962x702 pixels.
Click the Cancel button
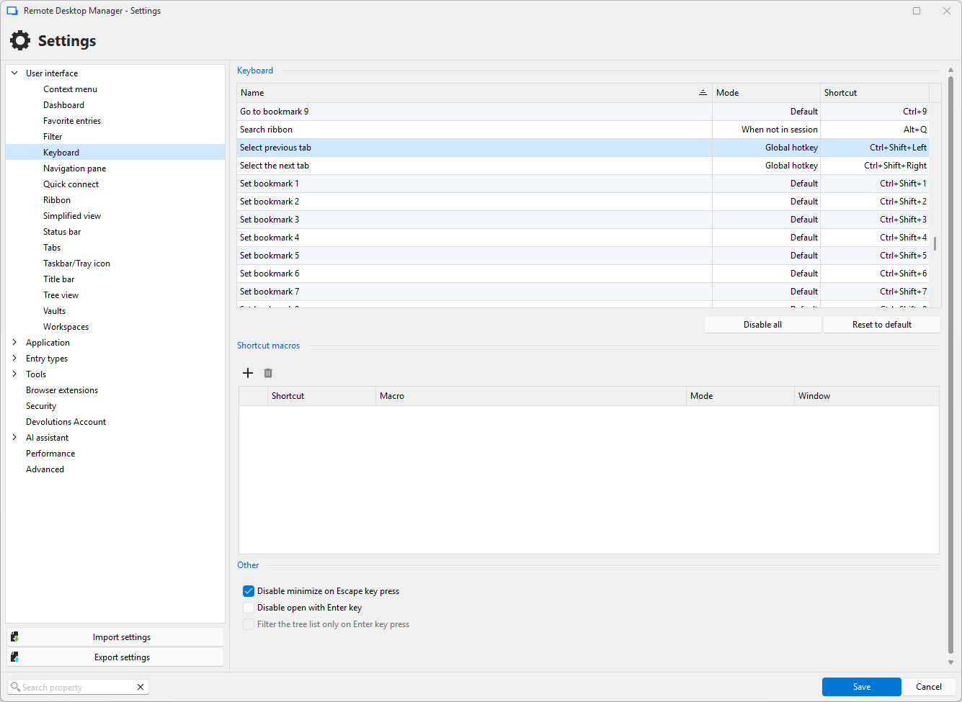coord(929,687)
